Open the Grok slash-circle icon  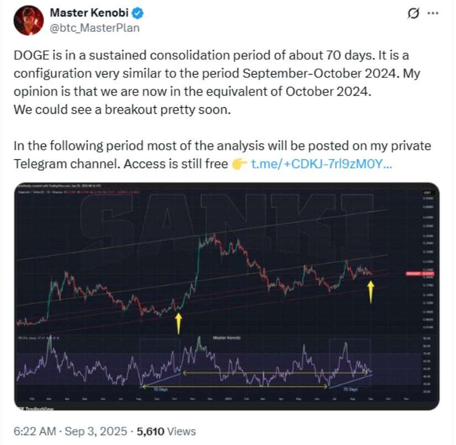(x=413, y=13)
